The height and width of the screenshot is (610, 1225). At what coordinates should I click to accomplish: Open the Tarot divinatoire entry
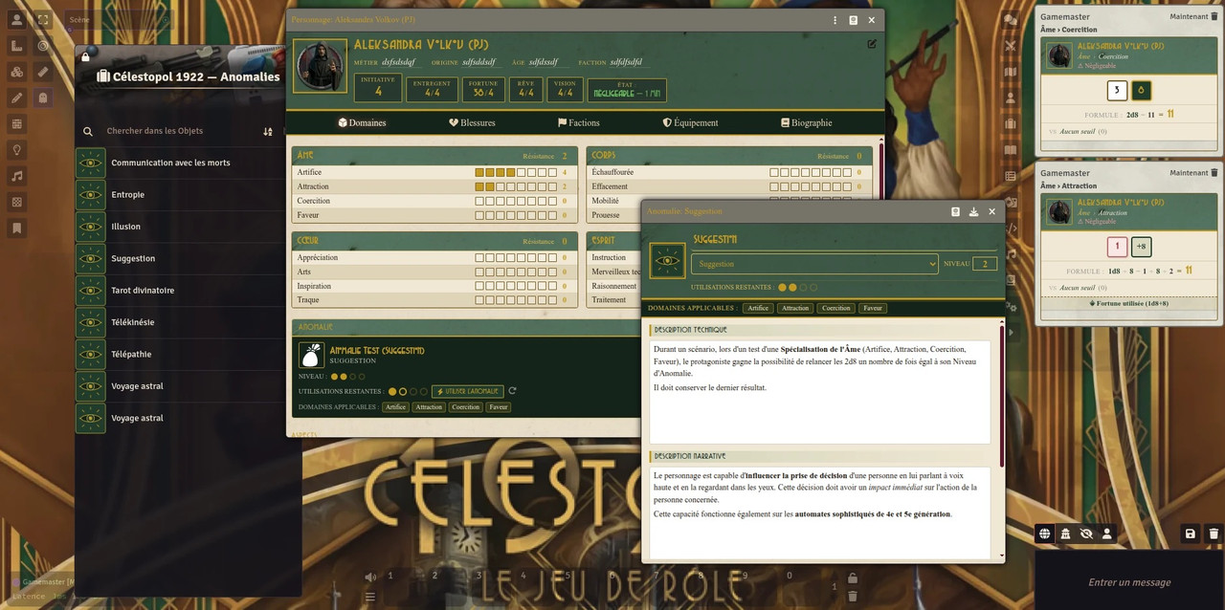click(x=180, y=291)
